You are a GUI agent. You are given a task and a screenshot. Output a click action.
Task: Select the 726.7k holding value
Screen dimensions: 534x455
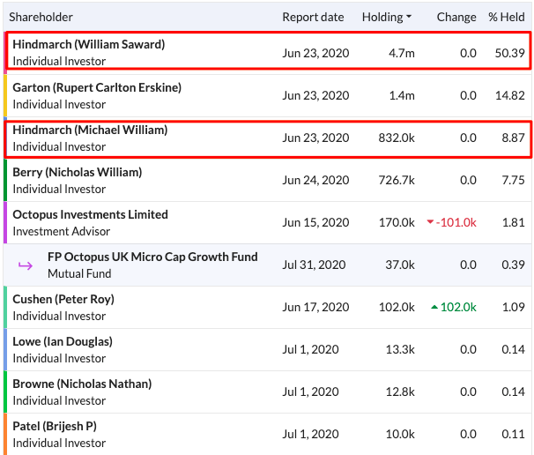pyautogui.click(x=397, y=180)
